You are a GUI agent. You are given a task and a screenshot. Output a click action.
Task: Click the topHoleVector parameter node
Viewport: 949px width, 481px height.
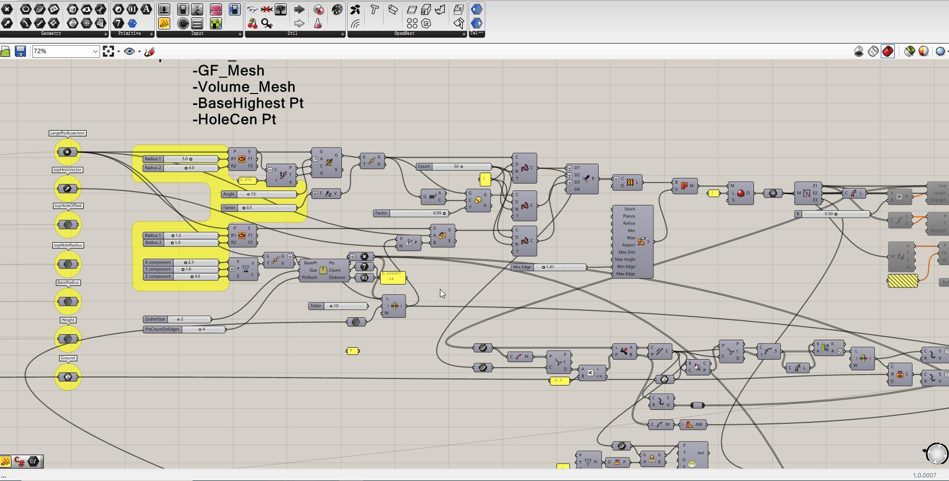[x=67, y=189]
